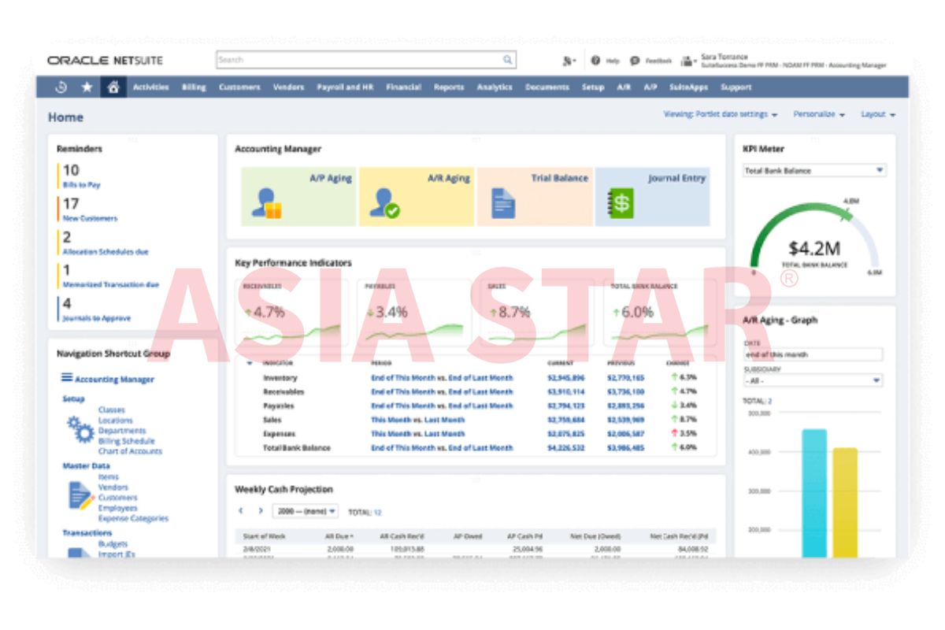Viewport: 945px width, 630px height.
Task: Click the Setup gears icon
Action: pos(80,430)
